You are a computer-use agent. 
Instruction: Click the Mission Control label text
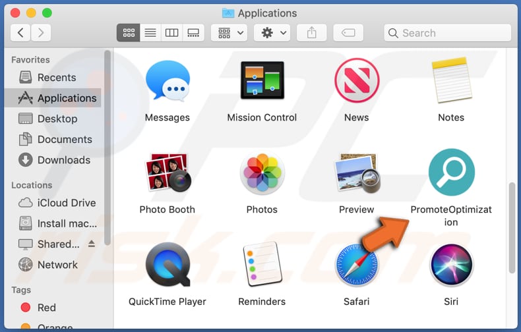pos(262,117)
